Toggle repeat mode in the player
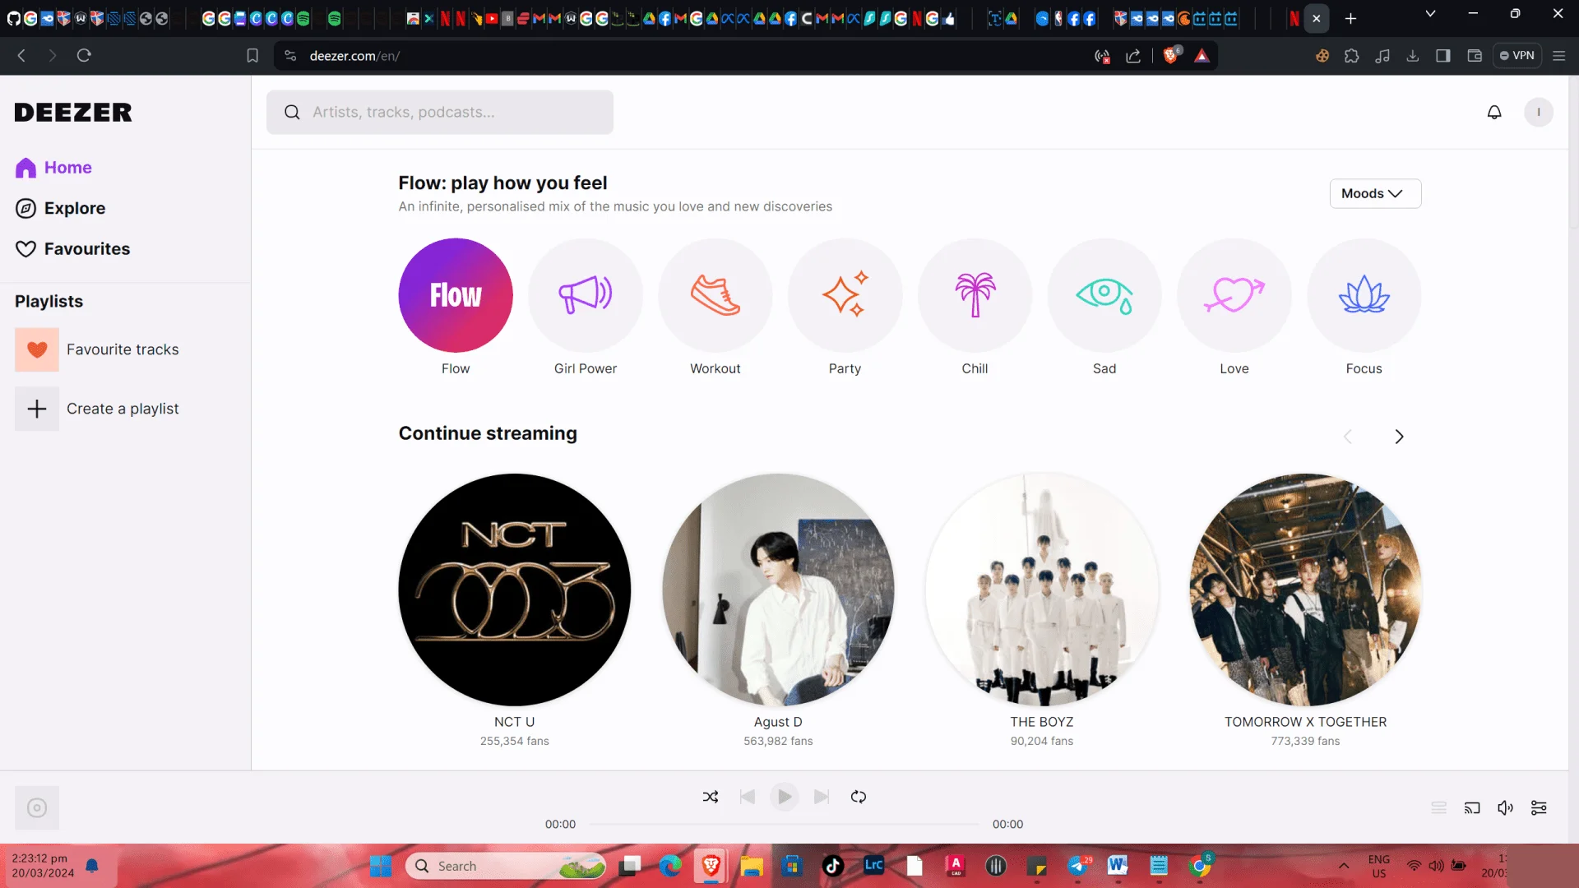The height and width of the screenshot is (888, 1579). click(859, 797)
